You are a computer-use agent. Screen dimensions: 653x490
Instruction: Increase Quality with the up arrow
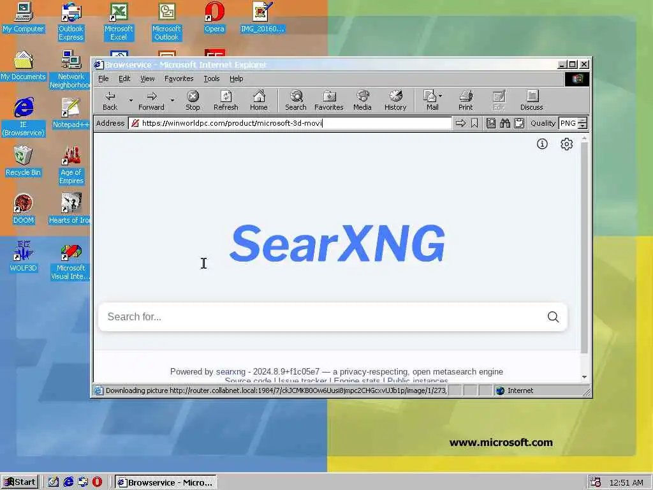click(x=583, y=120)
